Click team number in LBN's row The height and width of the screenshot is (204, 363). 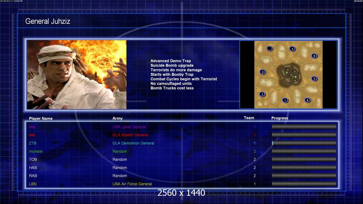(255, 184)
